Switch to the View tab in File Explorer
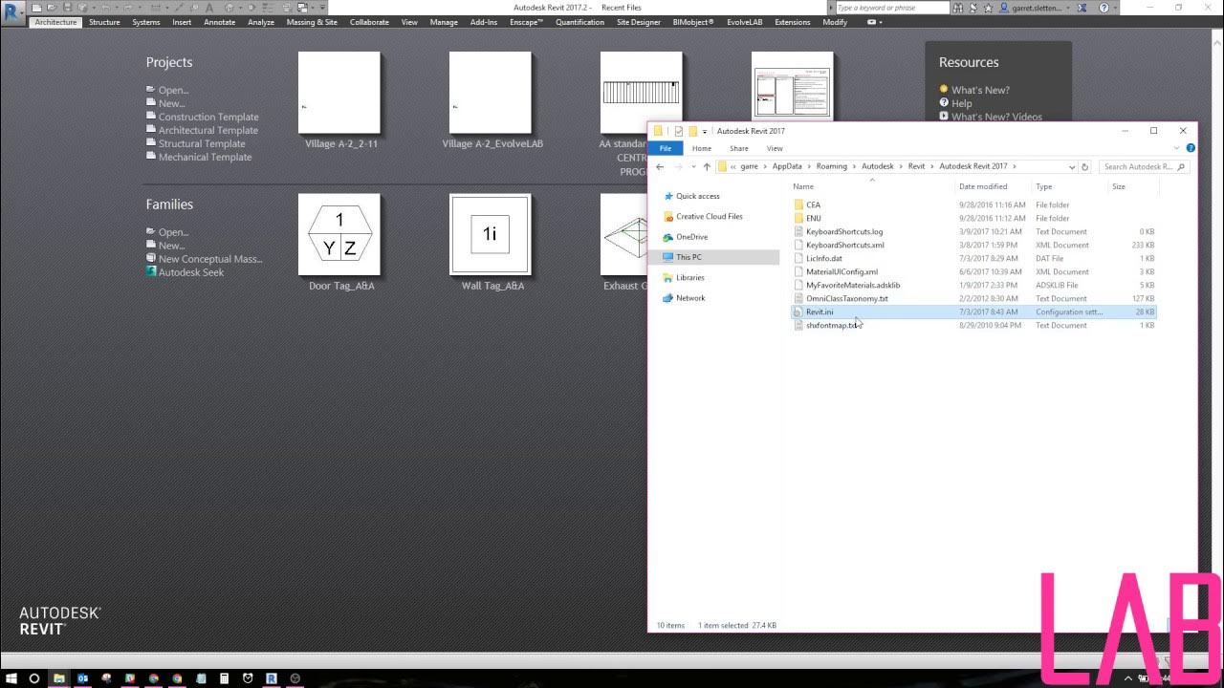 coord(775,148)
